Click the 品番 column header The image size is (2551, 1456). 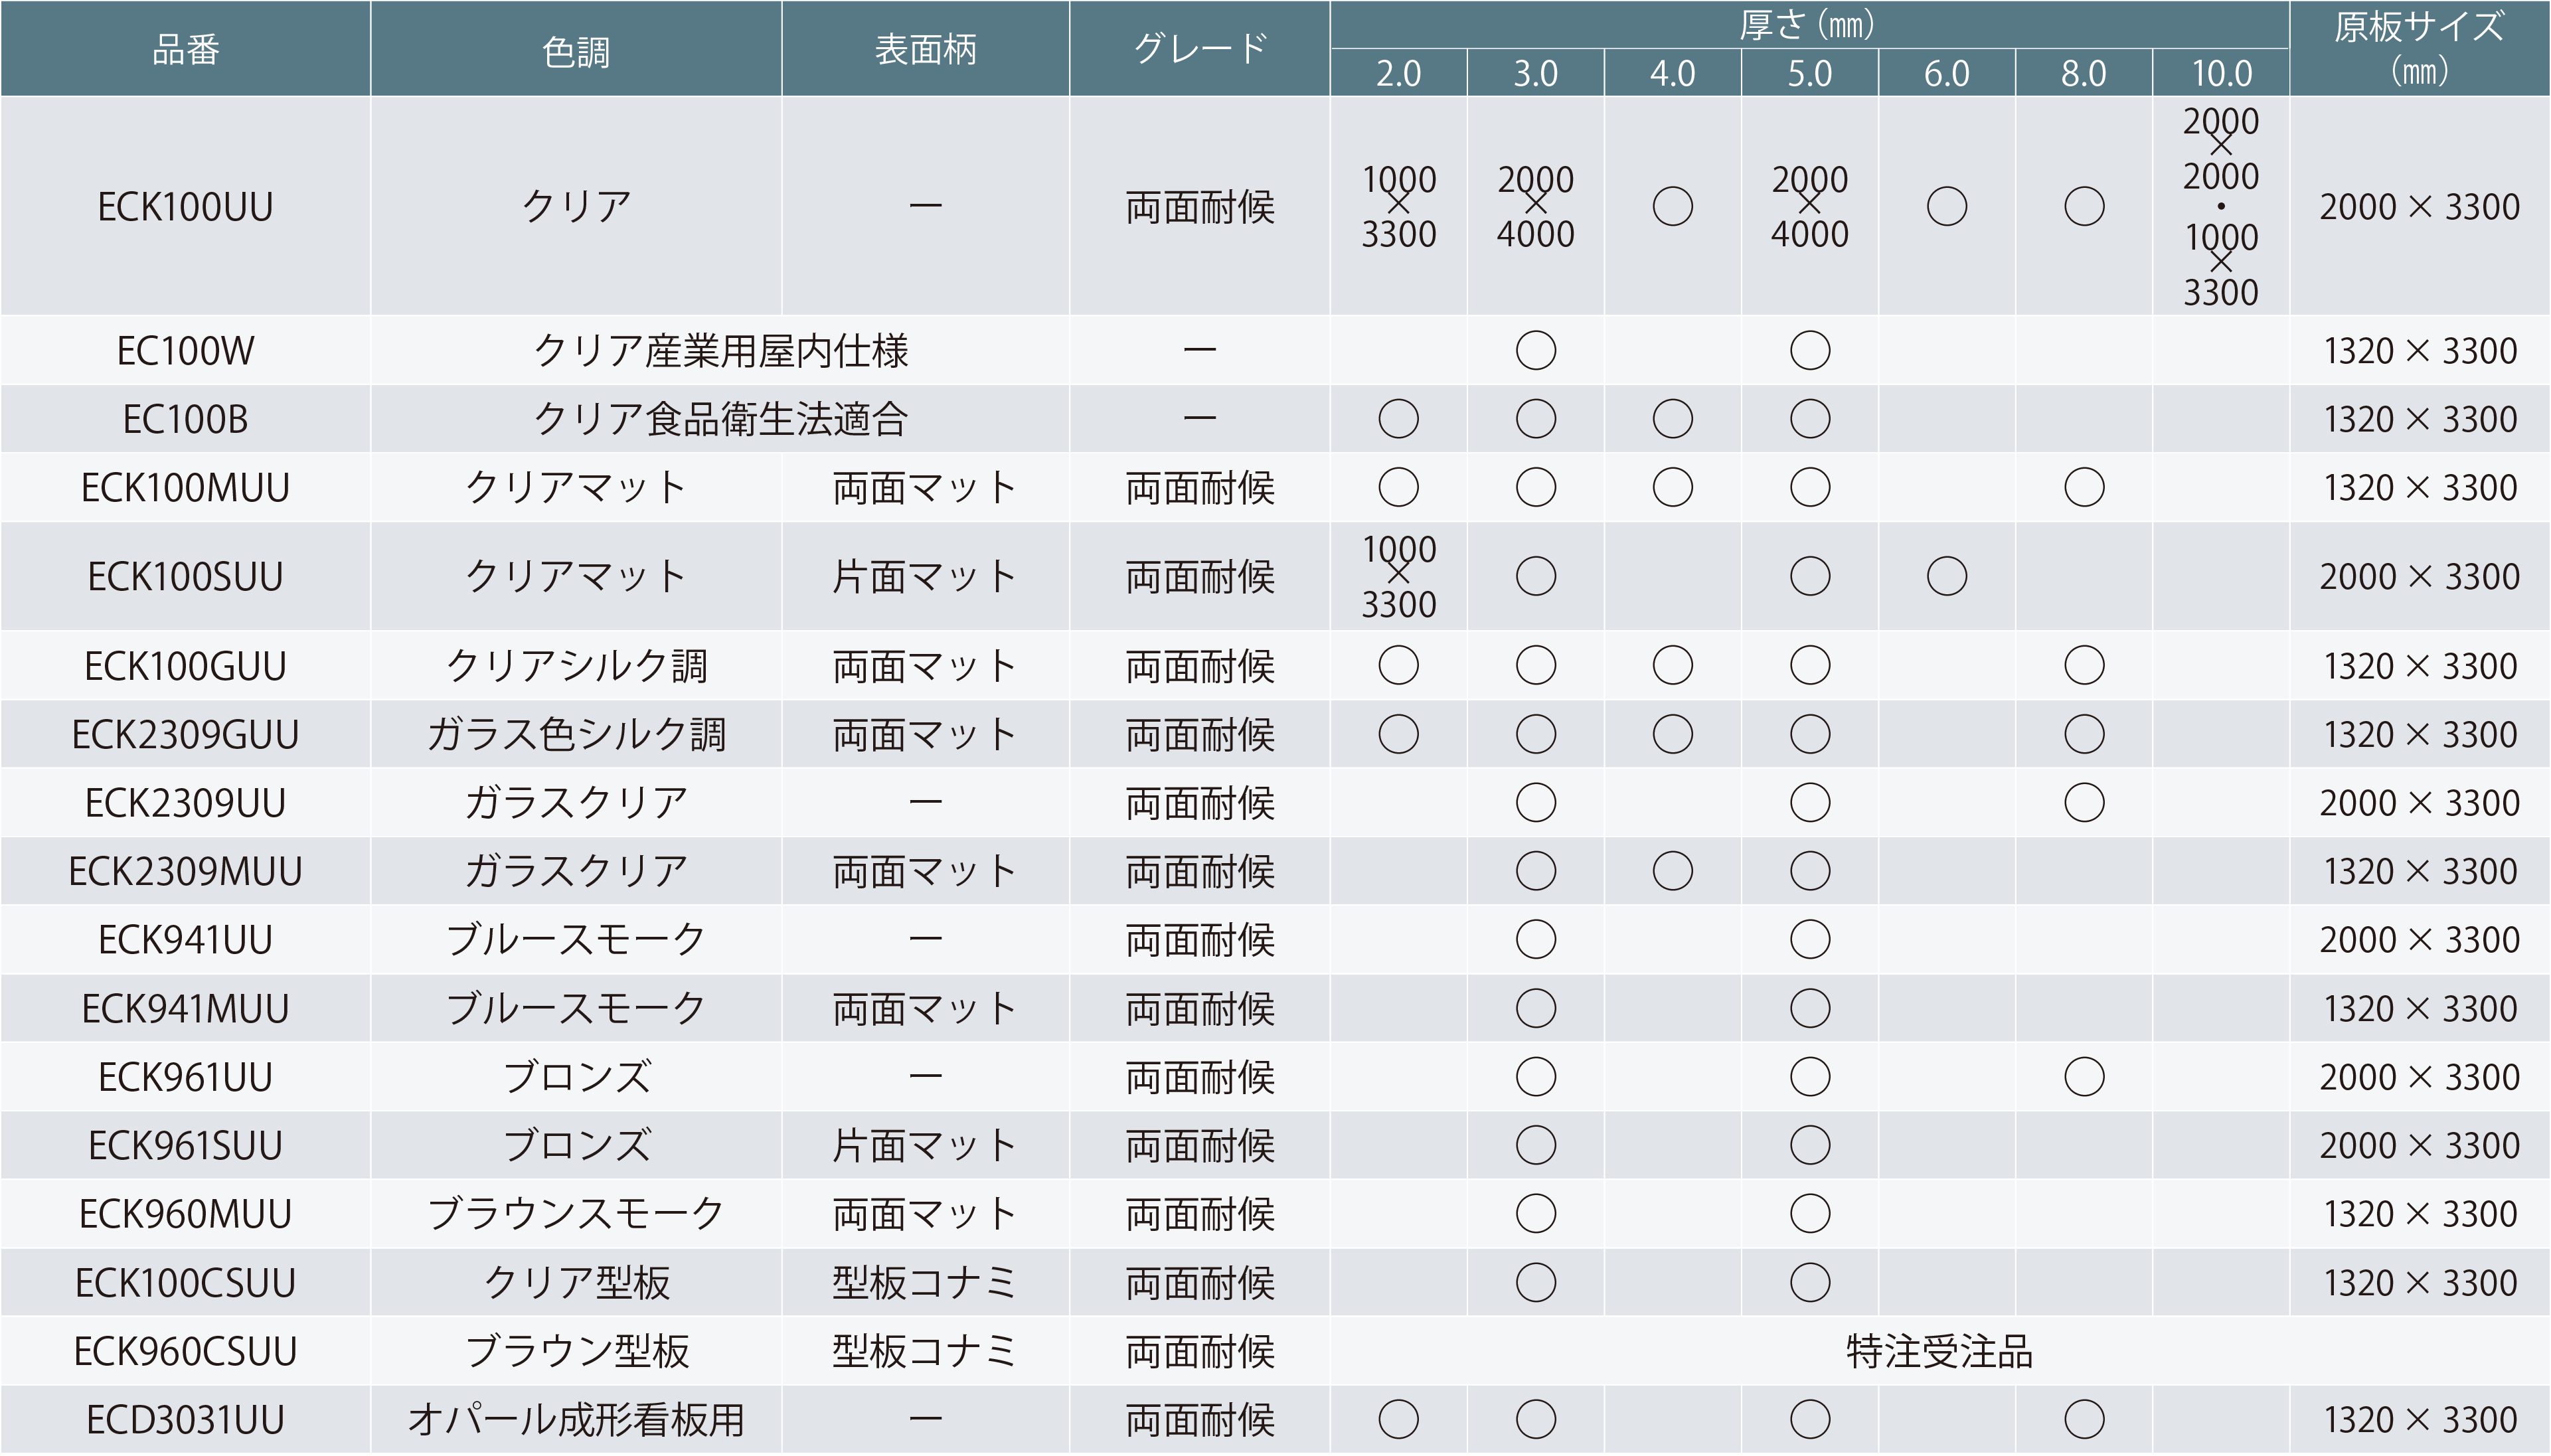[x=185, y=49]
